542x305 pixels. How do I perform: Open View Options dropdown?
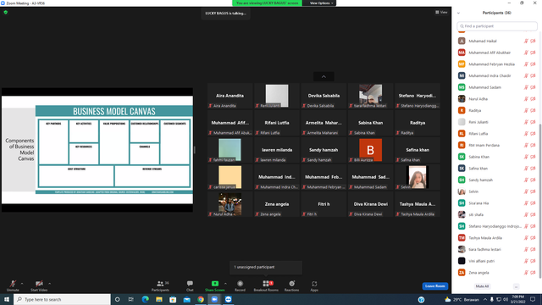(321, 3)
